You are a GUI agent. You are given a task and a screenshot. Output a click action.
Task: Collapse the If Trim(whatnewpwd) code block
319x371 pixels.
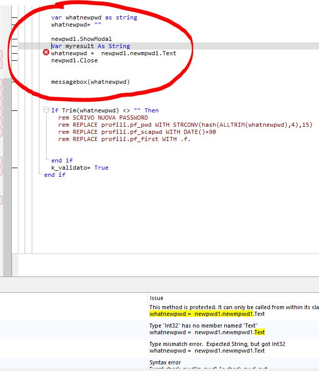(47, 110)
